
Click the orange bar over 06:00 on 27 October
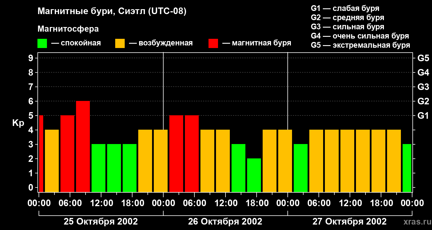[x=316, y=161]
